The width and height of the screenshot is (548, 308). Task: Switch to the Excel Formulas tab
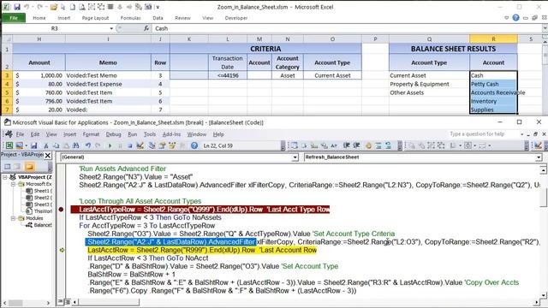131,18
